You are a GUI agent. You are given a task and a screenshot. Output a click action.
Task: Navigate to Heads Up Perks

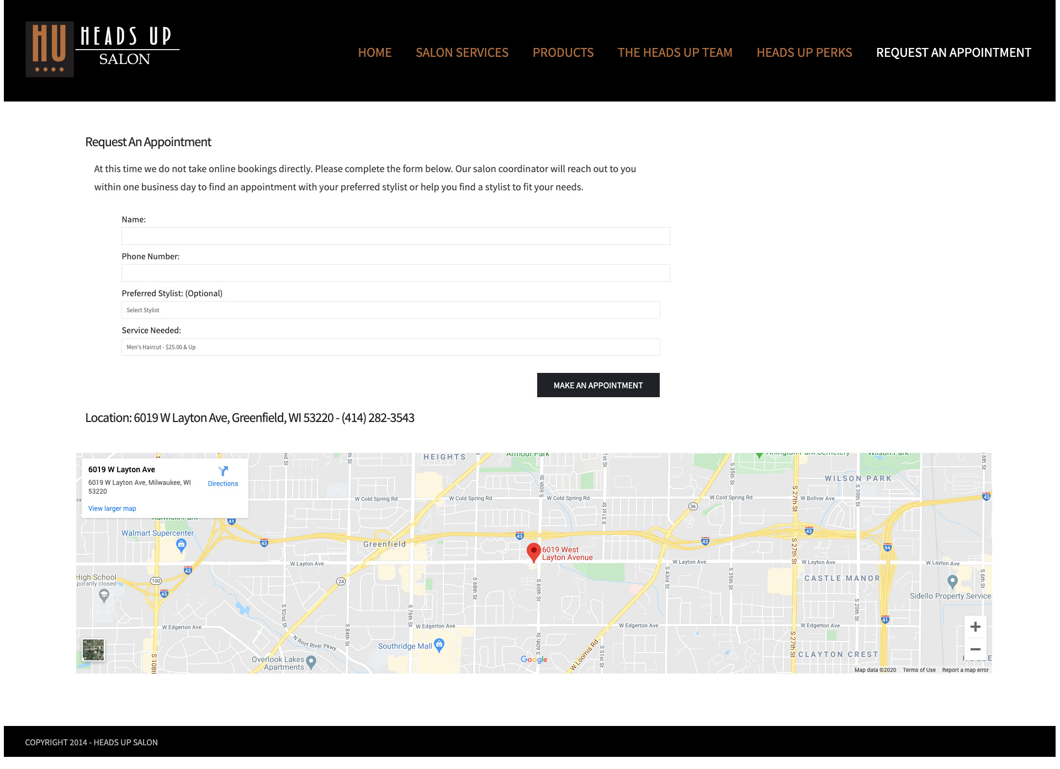coord(804,52)
